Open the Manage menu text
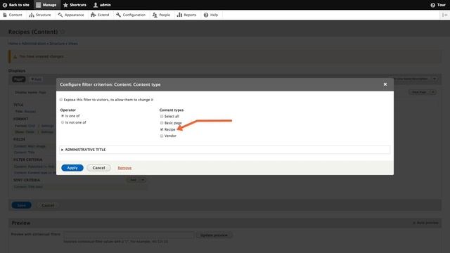The image size is (450, 253). (49, 5)
